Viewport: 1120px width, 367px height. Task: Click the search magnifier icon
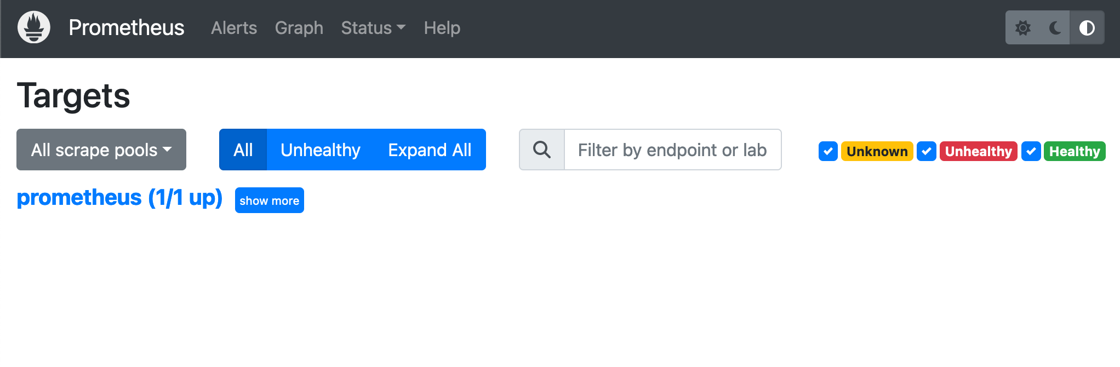pyautogui.click(x=542, y=149)
